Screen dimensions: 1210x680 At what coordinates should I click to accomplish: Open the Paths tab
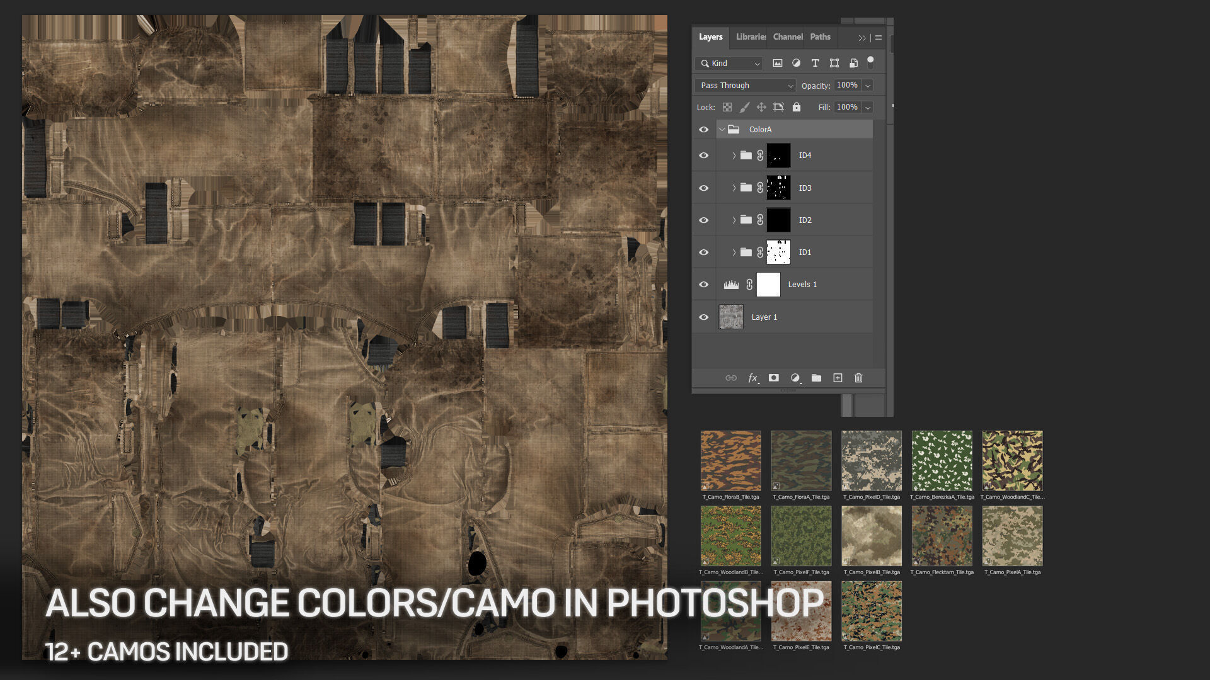pos(820,37)
